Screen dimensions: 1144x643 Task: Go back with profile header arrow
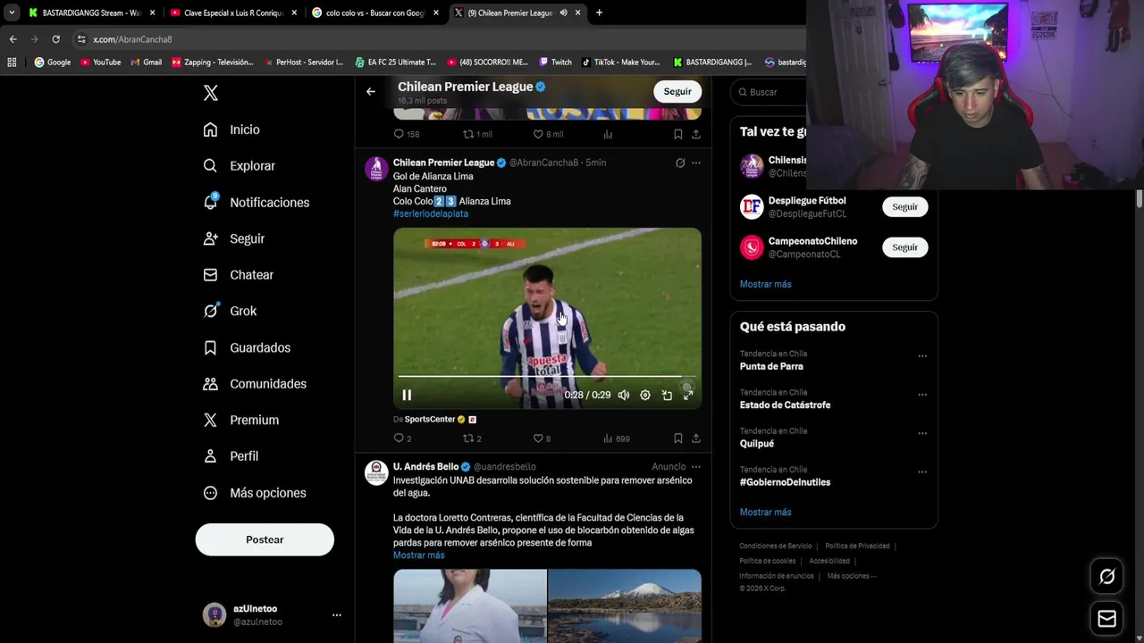(x=370, y=91)
